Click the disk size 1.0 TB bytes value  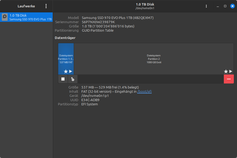pyautogui.click(x=108, y=26)
